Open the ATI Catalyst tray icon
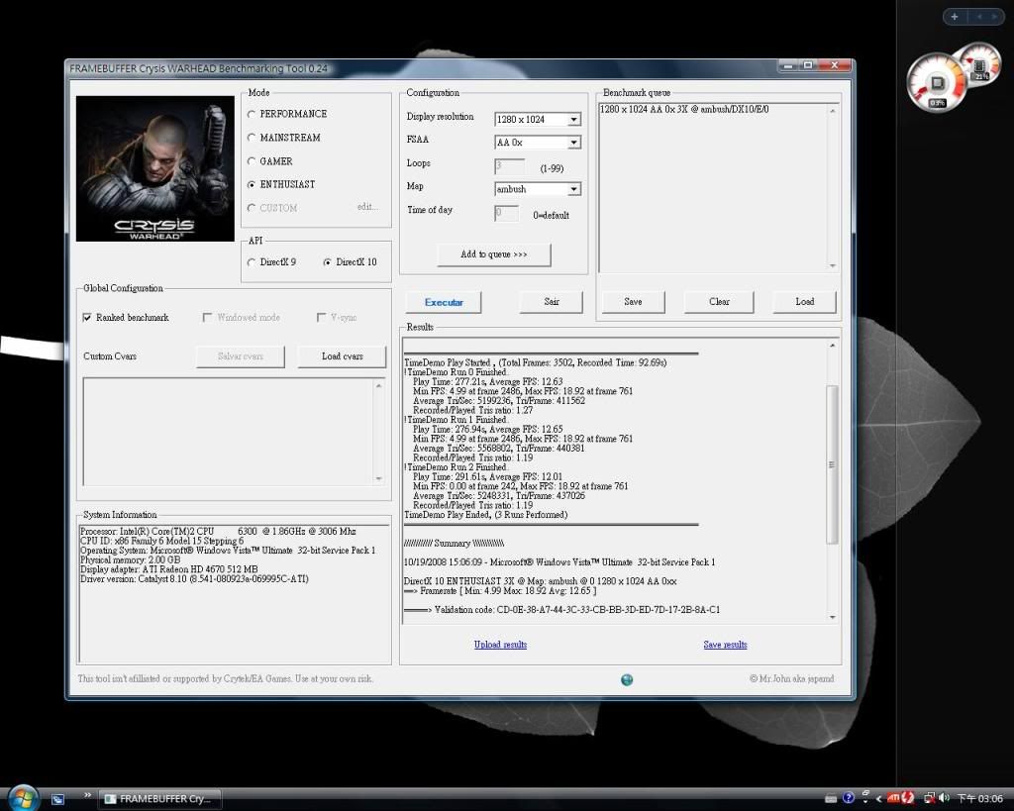This screenshot has width=1014, height=811. pyautogui.click(x=894, y=798)
